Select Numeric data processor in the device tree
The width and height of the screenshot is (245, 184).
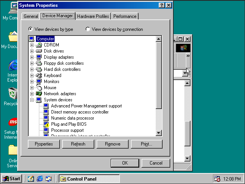coord(72,118)
